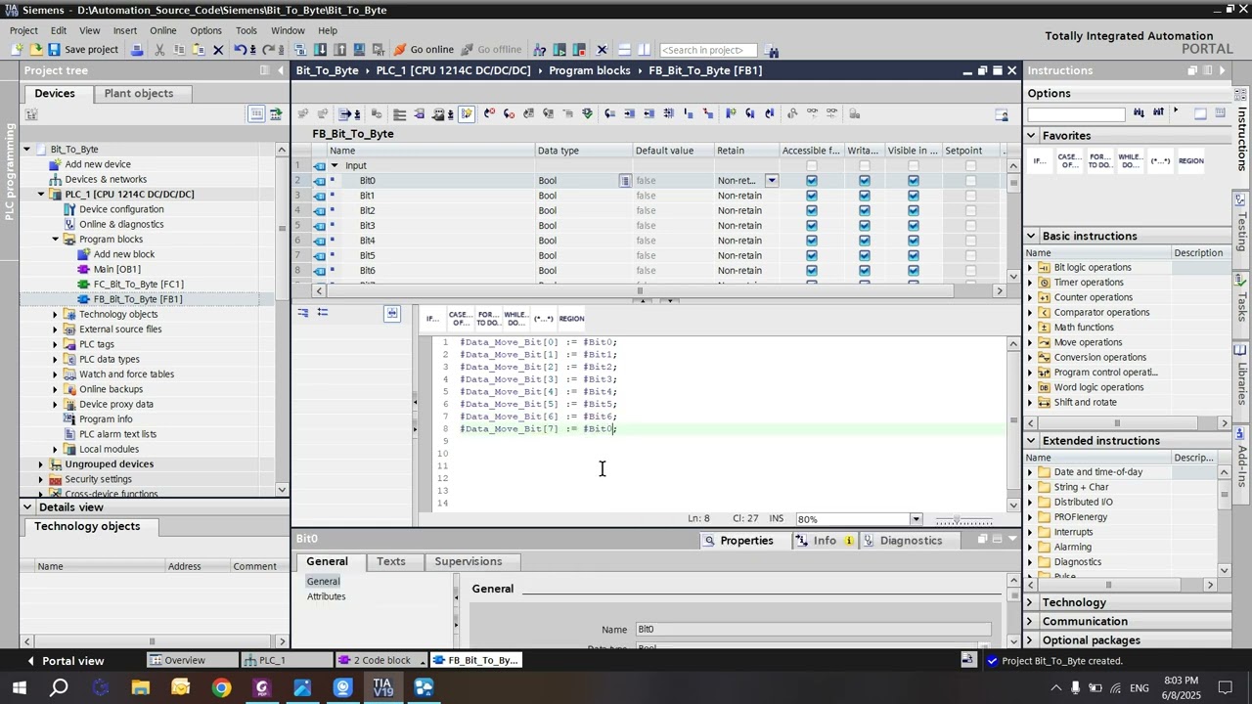Click the Download to device icon
The image size is (1252, 704).
coord(320,50)
